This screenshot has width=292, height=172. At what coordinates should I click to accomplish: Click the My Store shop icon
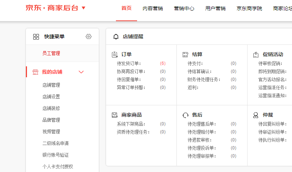(x=35, y=72)
